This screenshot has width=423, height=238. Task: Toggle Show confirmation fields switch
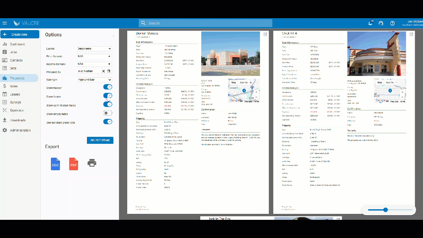coord(108,104)
